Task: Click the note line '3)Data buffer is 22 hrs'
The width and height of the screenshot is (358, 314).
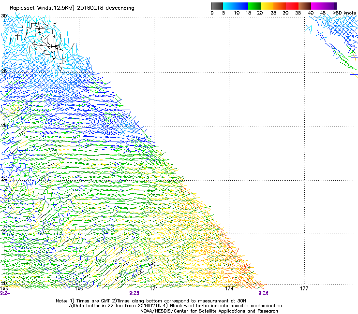Action: click(175, 306)
